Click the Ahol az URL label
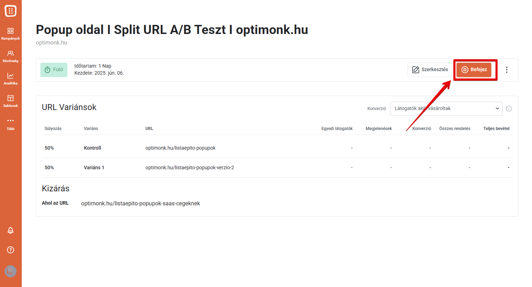This screenshot has width=532, height=287. (55, 203)
